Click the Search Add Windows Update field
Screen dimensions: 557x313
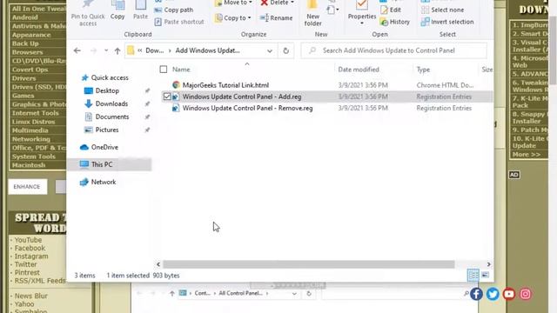pyautogui.click(x=394, y=50)
